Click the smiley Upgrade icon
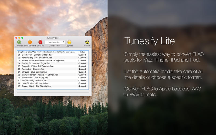 pyautogui.click(x=69, y=42)
